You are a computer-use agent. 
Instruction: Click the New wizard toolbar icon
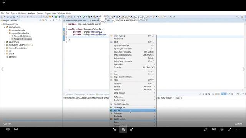coord(2,17)
